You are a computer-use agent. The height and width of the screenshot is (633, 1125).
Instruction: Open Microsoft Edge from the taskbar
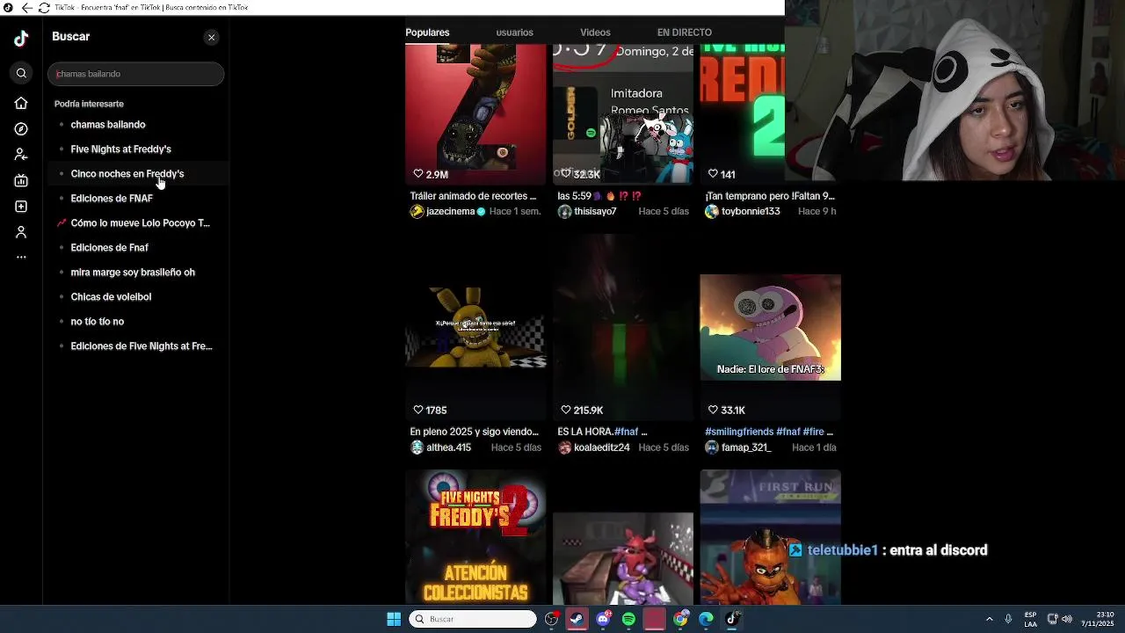point(706,619)
